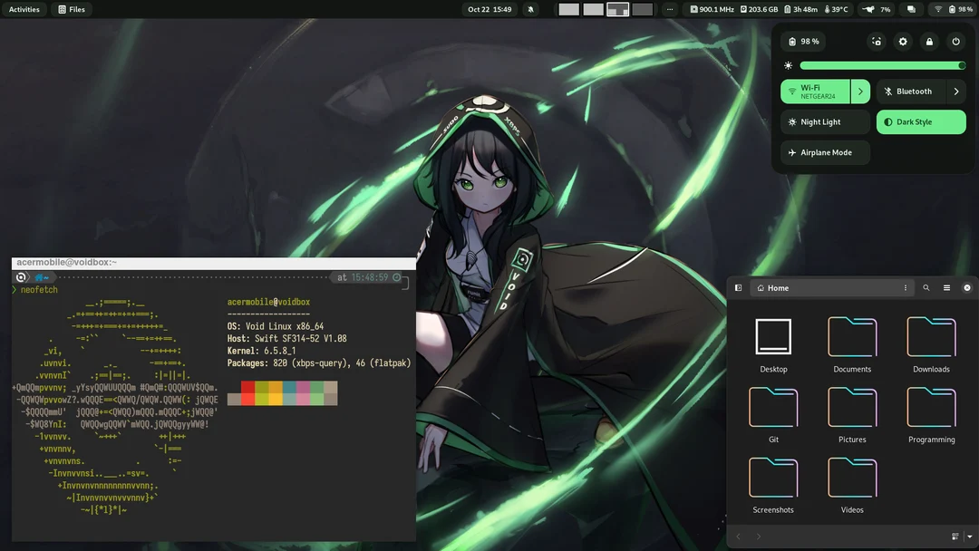Expand Wi-Fi NETGEAR24 options with the chevron
979x551 pixels.
[x=860, y=91]
